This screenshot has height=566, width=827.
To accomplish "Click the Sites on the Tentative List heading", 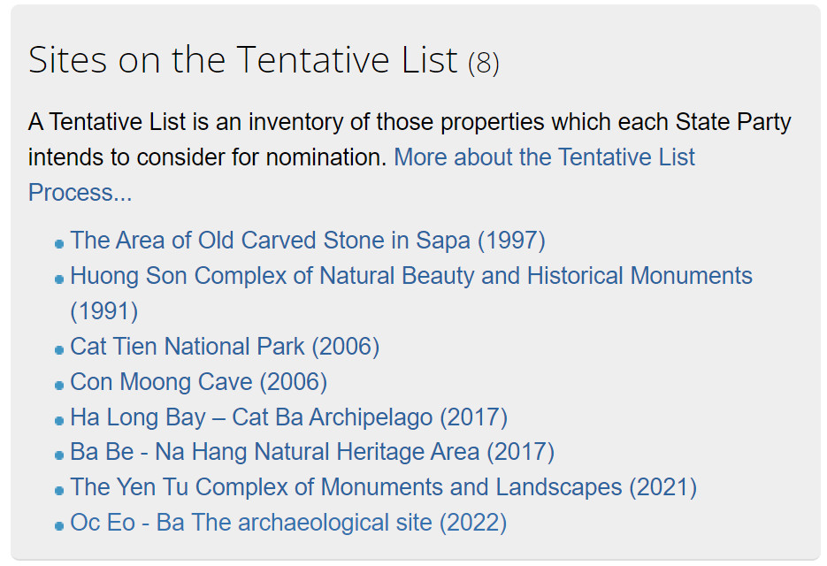I will 242,59.
